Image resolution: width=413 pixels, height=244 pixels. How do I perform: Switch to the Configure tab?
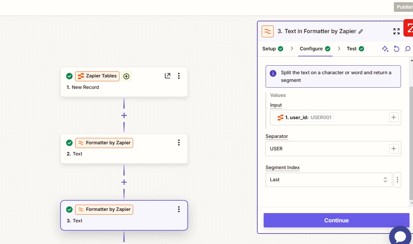click(x=315, y=49)
